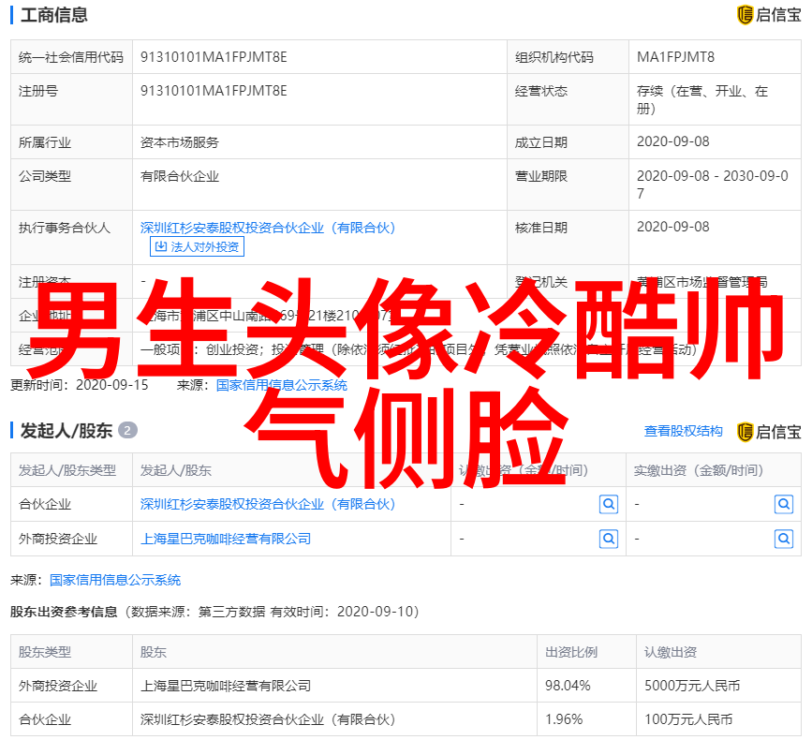
Task: Click 上海星巴克咖啡经营有限公司 in the 股东出资参考信息 table
Action: tap(226, 686)
